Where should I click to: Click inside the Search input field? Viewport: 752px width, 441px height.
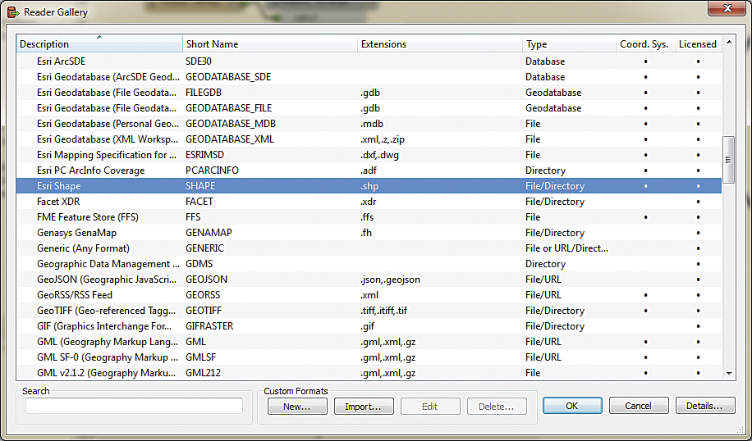point(135,406)
